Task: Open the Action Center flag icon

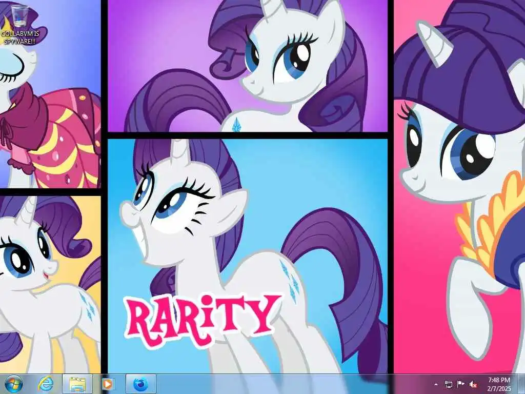Action: pos(461,384)
